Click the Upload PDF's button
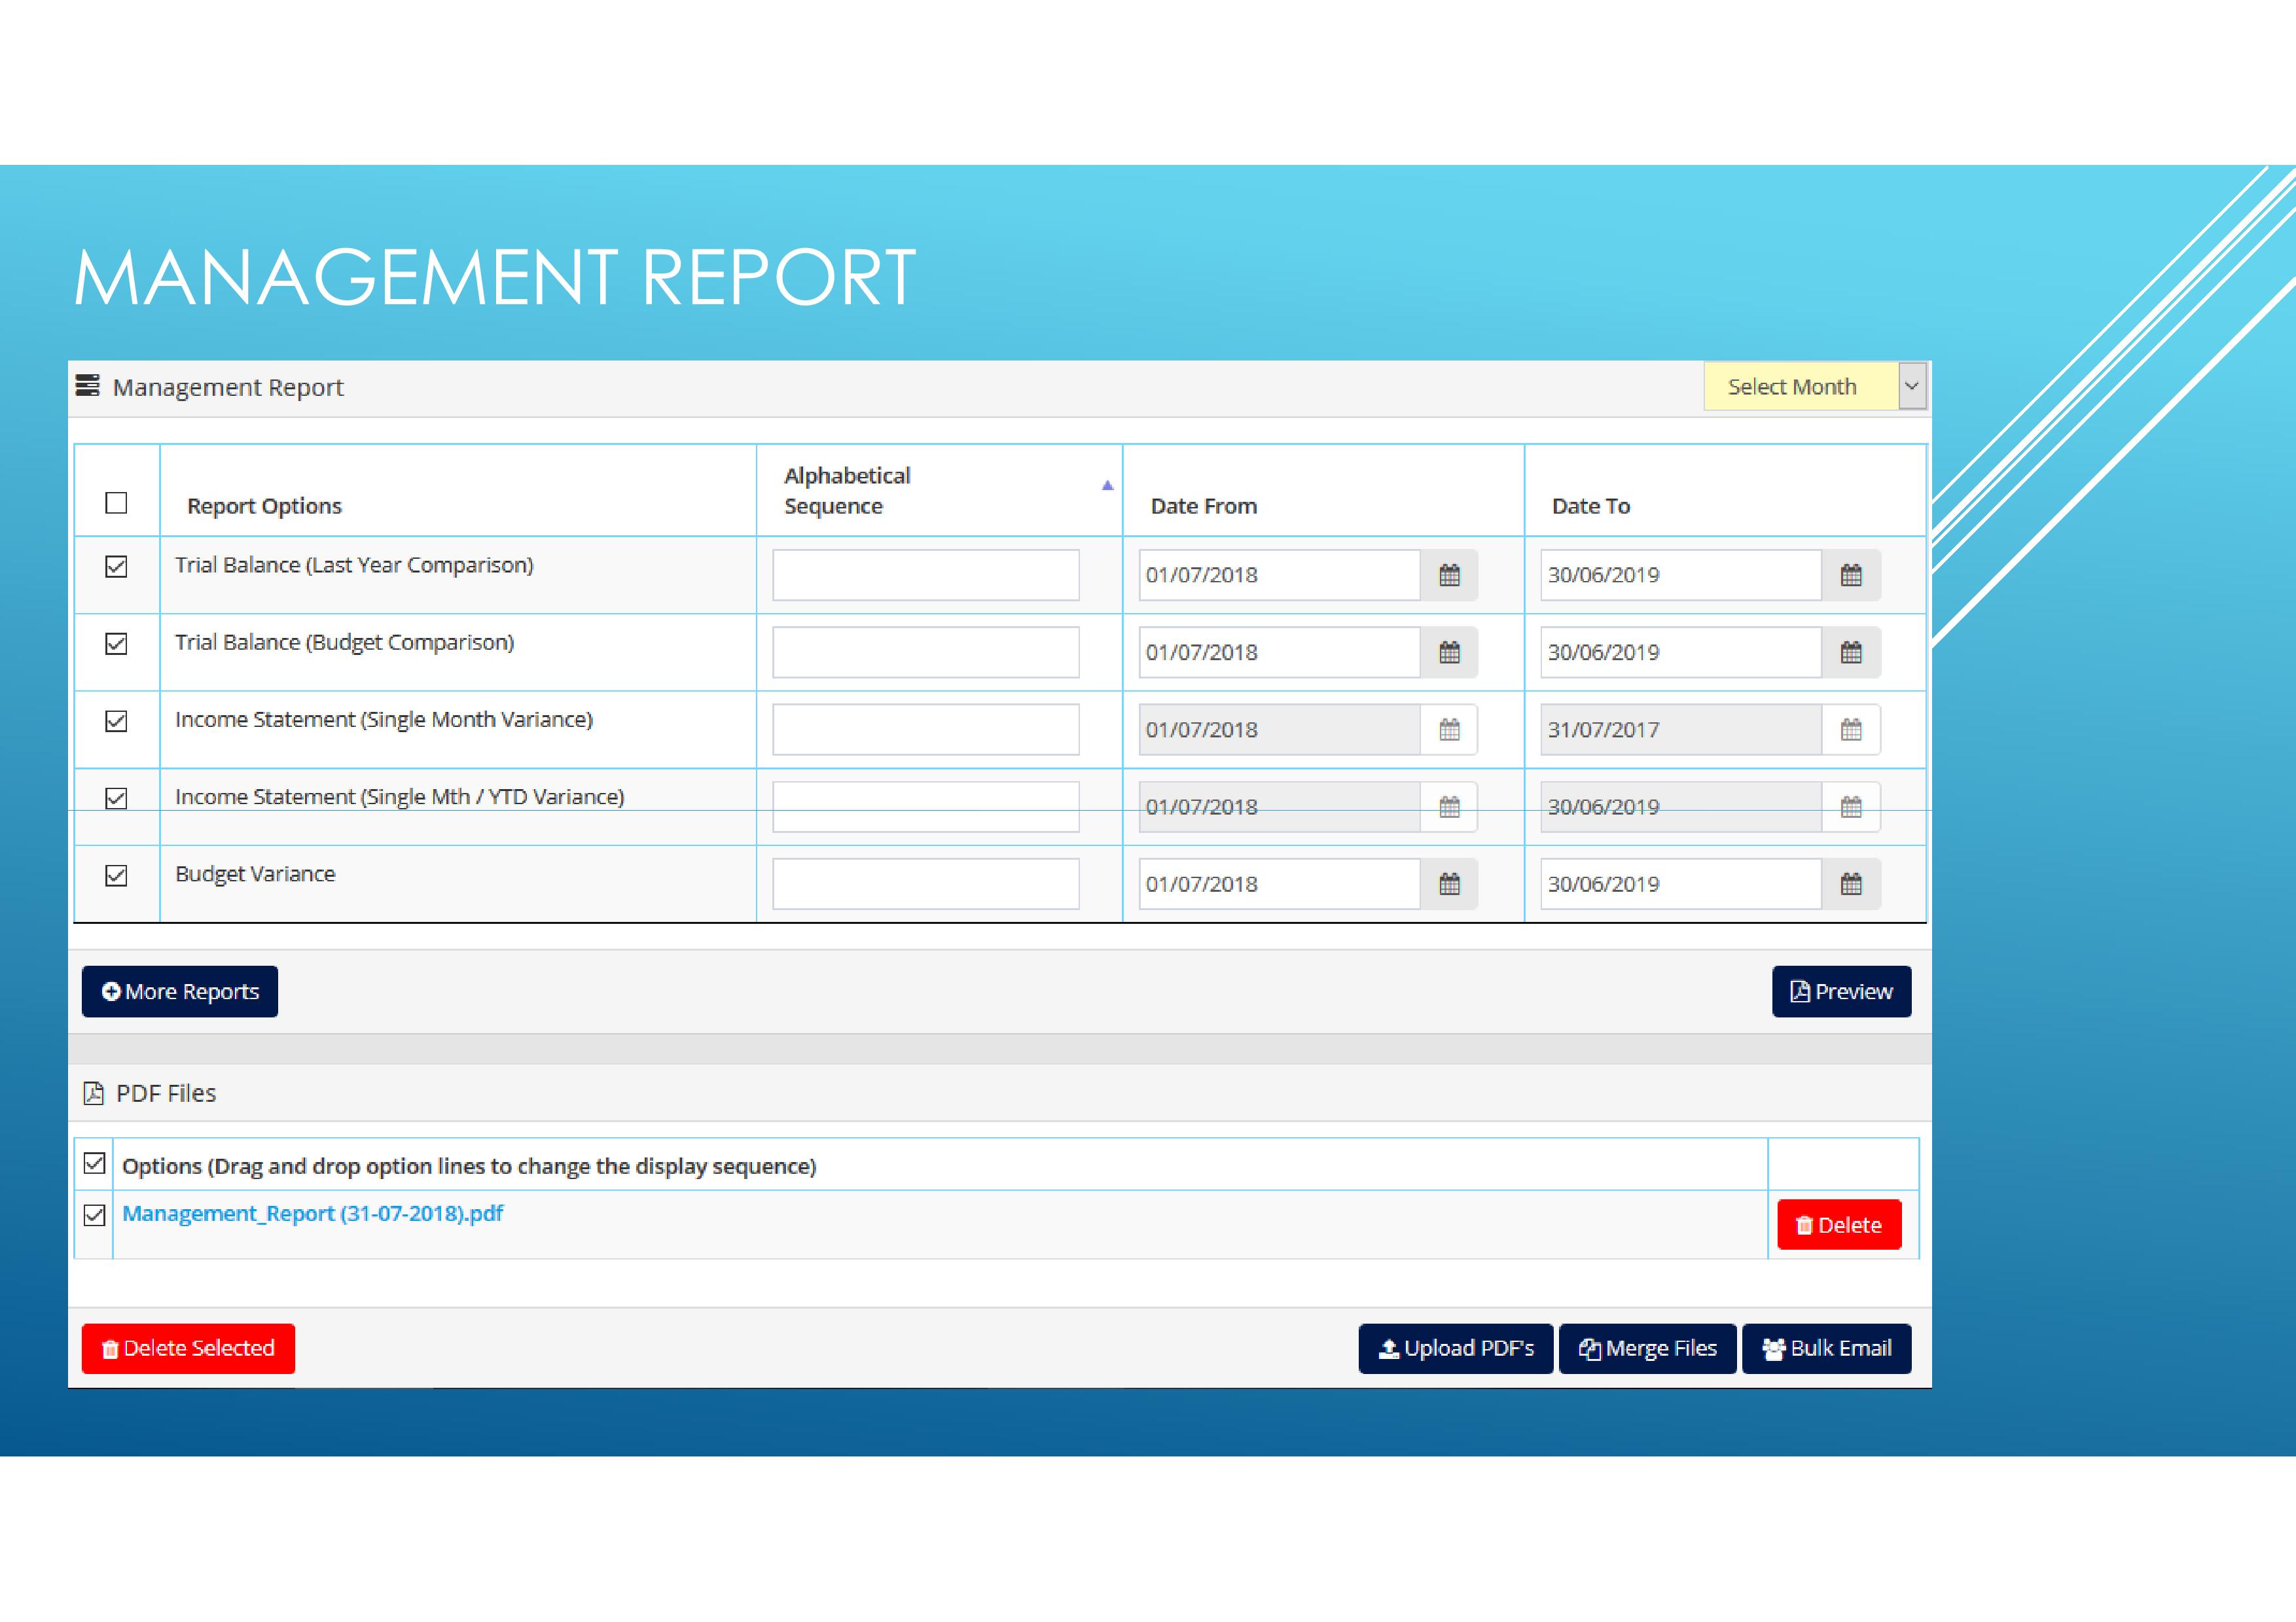Screen dimensions: 2296x1622 coord(1455,1348)
